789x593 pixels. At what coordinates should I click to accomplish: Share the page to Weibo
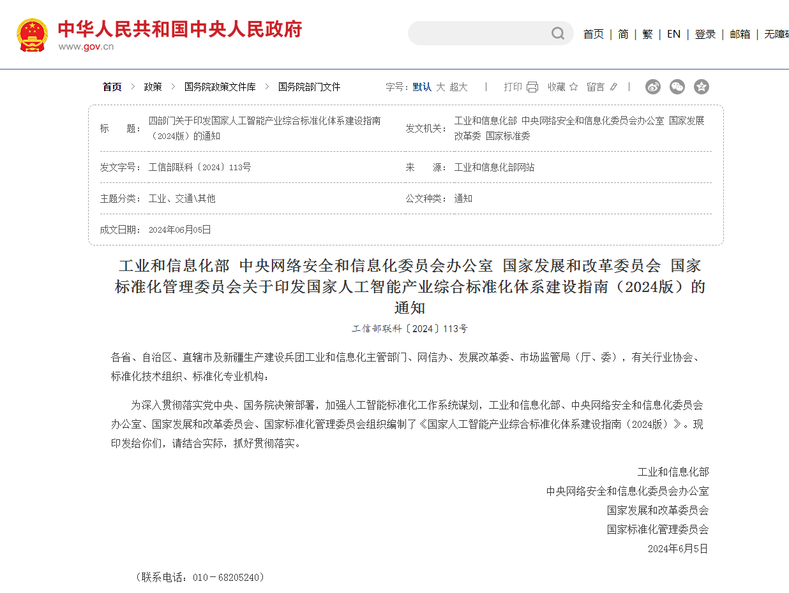pyautogui.click(x=652, y=87)
